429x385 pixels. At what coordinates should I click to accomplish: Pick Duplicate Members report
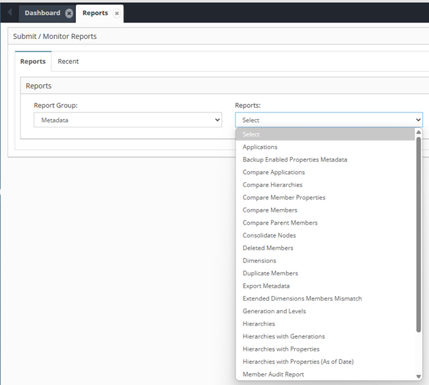pyautogui.click(x=325, y=273)
